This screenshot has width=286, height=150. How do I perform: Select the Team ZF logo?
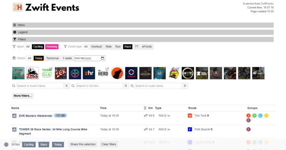click(131, 73)
